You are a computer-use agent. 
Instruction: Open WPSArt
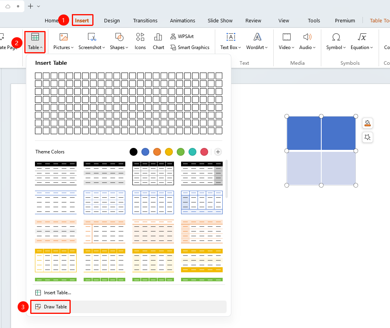click(182, 36)
